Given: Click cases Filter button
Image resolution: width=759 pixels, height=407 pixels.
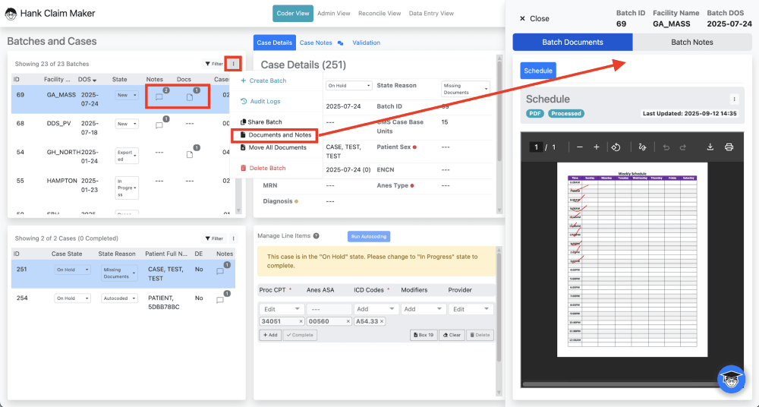Looking at the screenshot, I should click(213, 238).
